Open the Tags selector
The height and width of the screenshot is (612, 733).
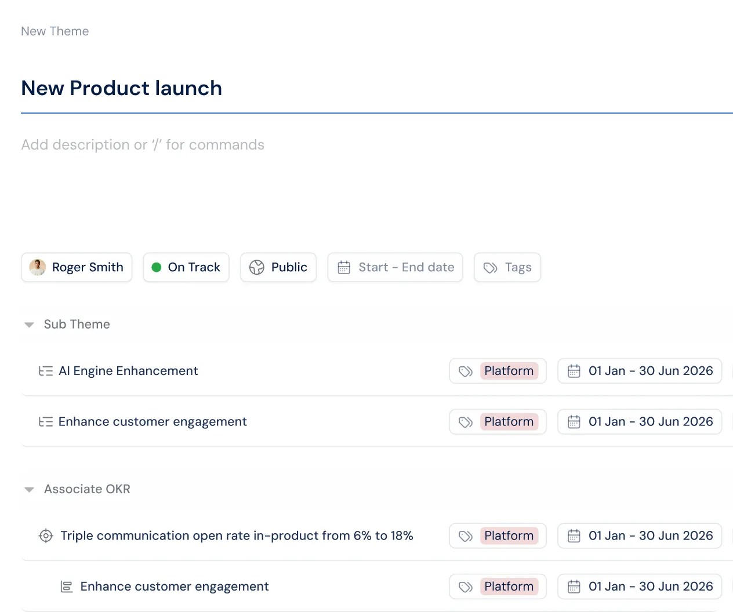point(507,267)
